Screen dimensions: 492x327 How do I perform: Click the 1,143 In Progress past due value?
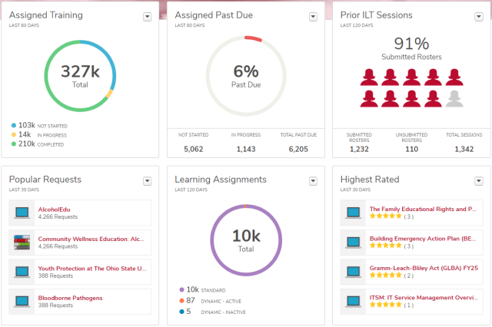point(246,149)
